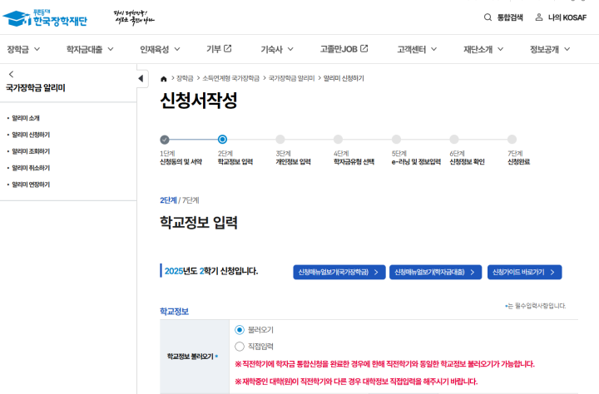Viewport: 599px width, 394px height.
Task: Click the 학교정보 section heading
Action: click(x=174, y=312)
